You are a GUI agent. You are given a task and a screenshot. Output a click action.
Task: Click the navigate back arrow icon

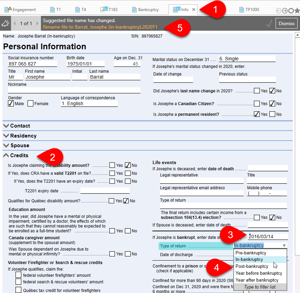[279, 11]
